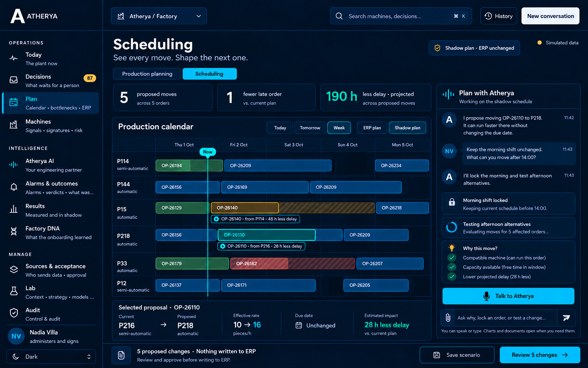This screenshot has height=368, width=588.
Task: Toggle Shadow plan calendar view
Action: [407, 128]
